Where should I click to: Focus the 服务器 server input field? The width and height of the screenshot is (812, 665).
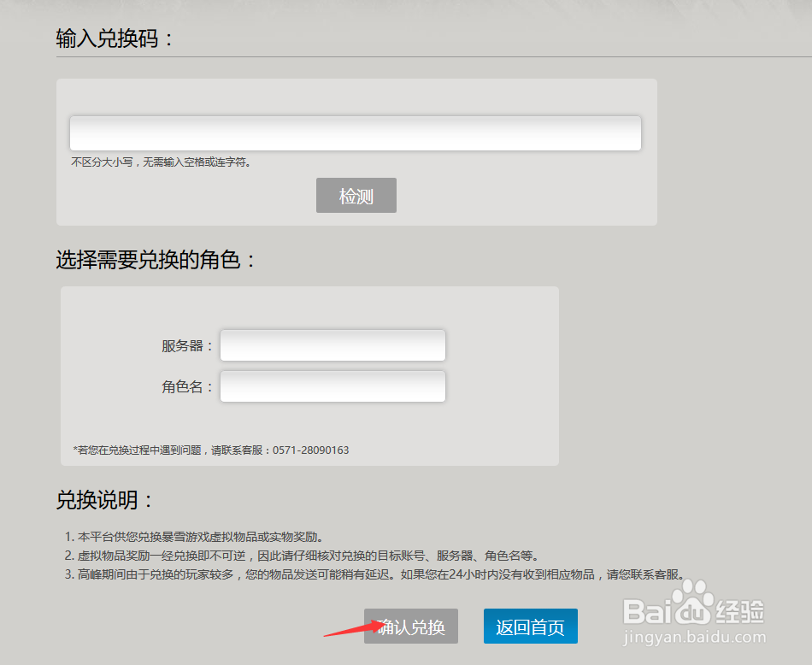coord(332,345)
